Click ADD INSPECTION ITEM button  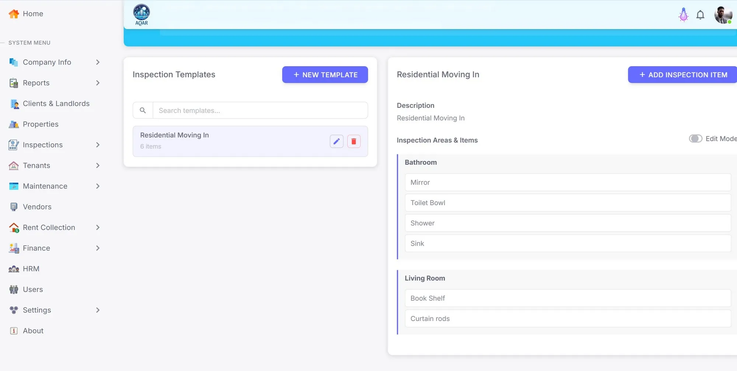click(x=682, y=75)
